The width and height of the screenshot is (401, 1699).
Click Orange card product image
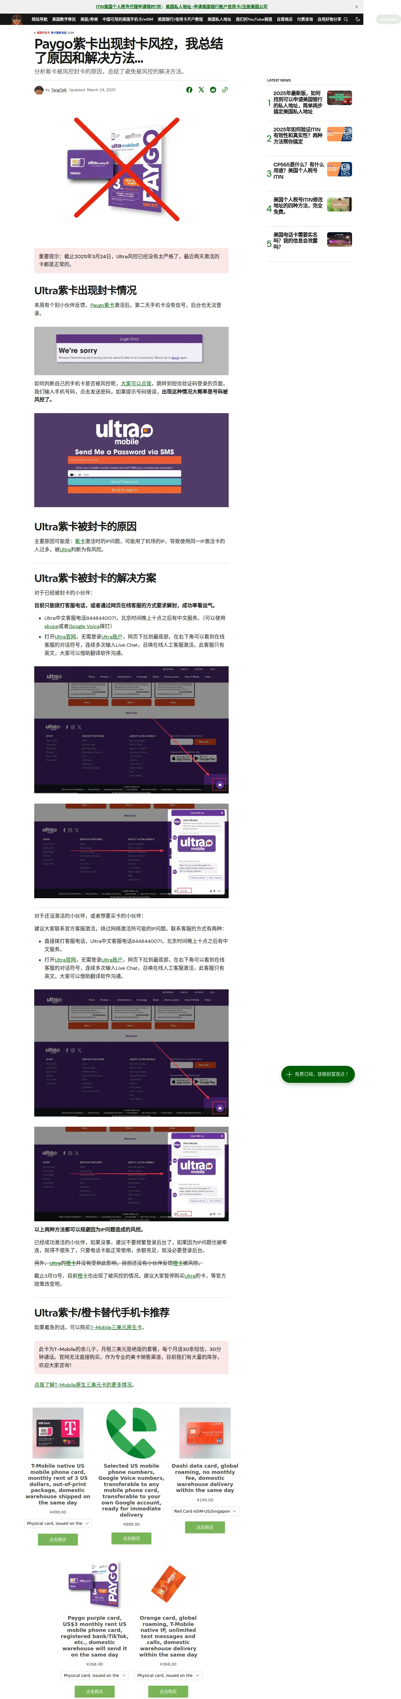[168, 1584]
